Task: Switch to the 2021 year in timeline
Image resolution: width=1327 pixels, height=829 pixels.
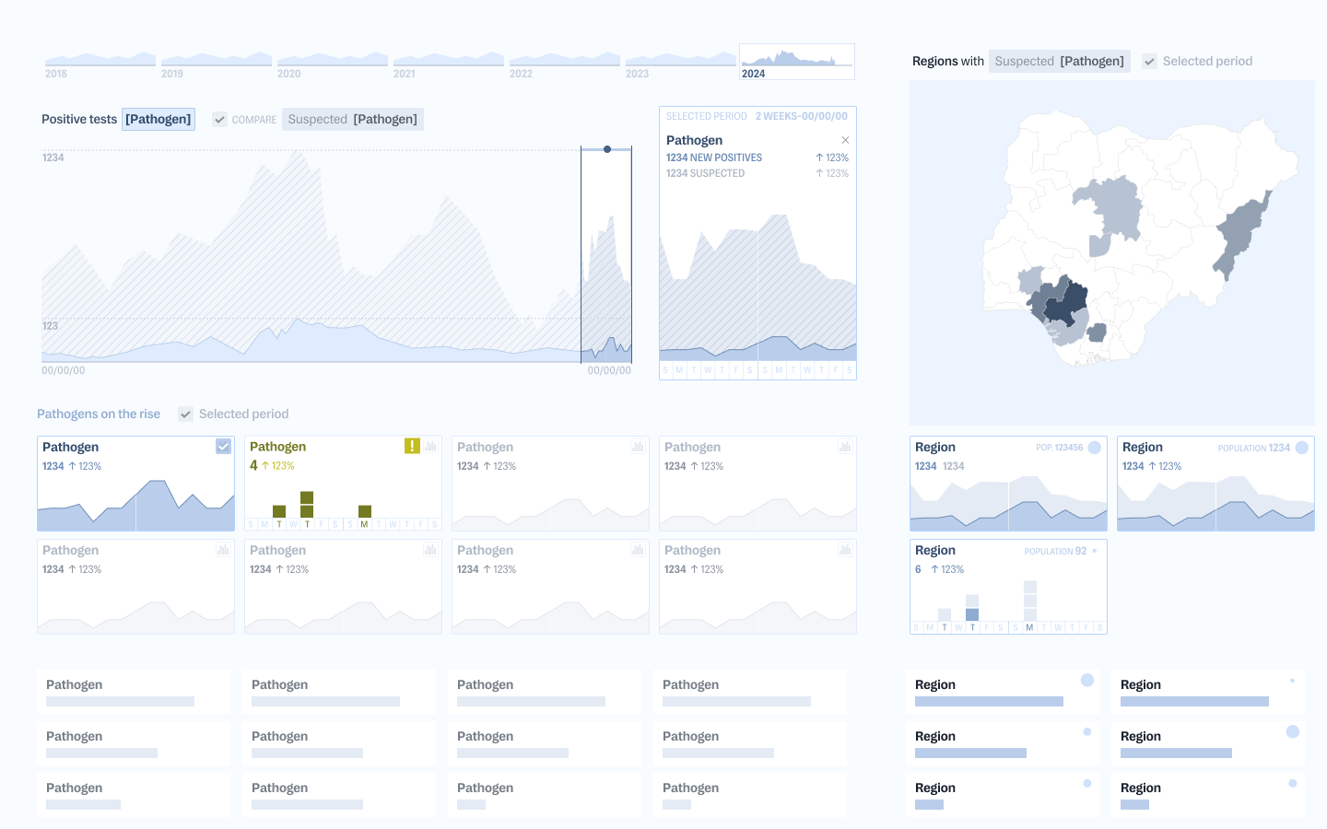Action: click(448, 62)
